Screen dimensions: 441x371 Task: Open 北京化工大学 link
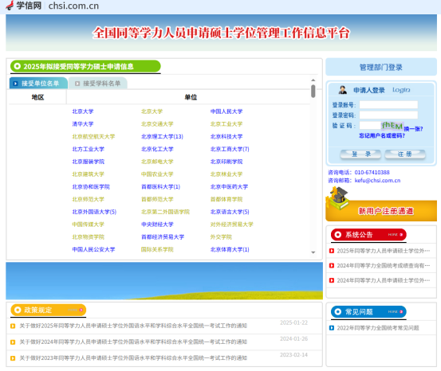coord(157,149)
